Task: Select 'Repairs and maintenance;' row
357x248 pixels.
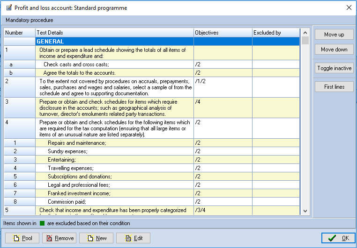Action: 152,143
